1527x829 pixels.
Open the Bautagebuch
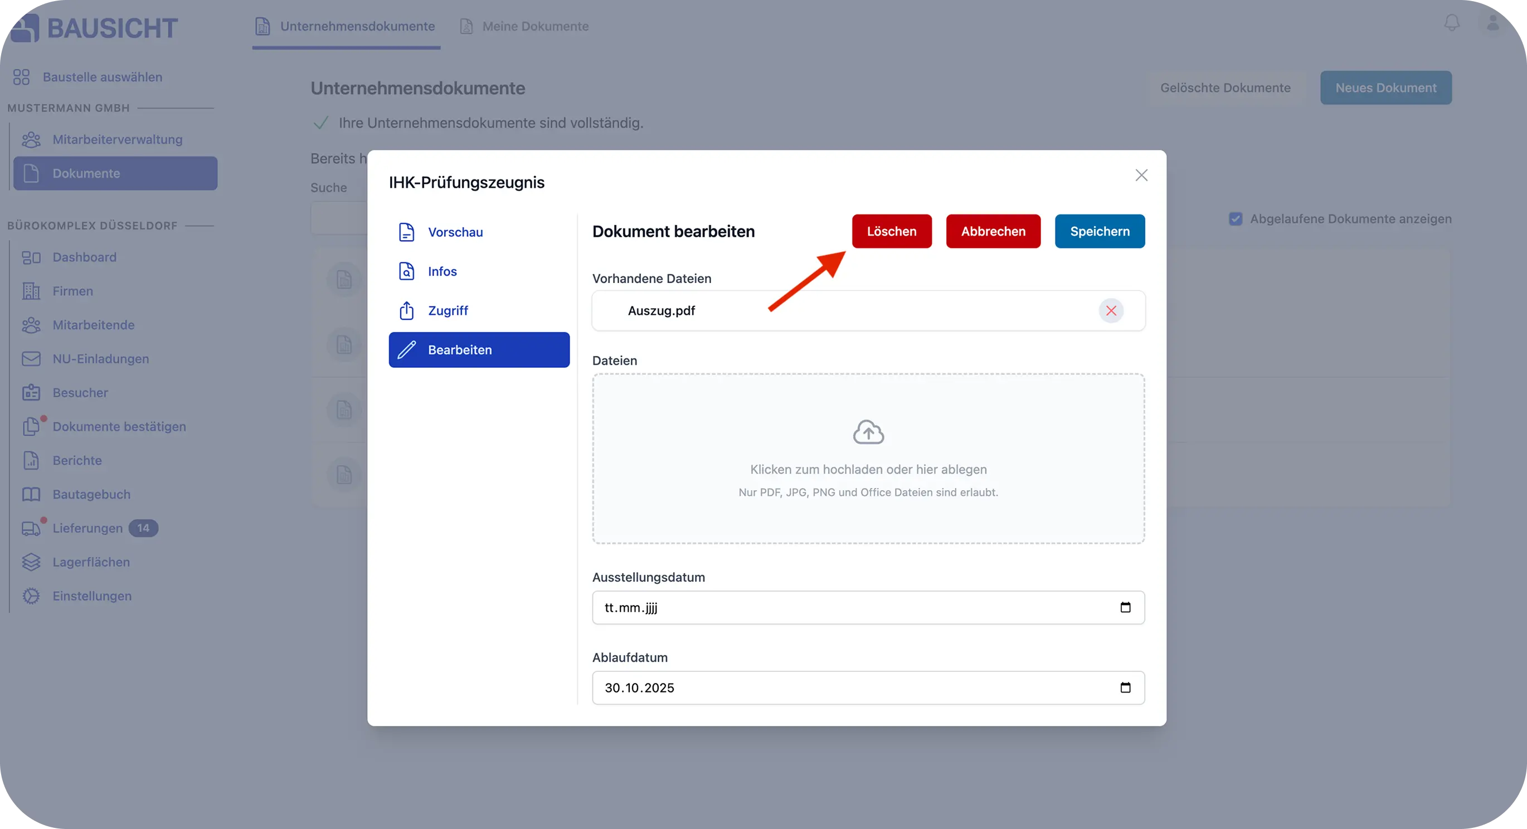(115, 494)
